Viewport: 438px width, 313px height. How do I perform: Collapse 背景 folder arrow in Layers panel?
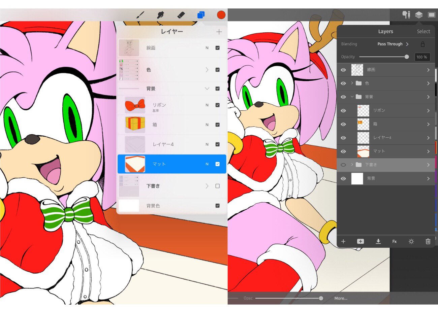pos(352,97)
